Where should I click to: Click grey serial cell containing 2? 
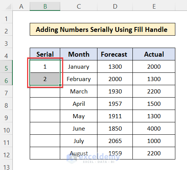[x=45, y=79]
